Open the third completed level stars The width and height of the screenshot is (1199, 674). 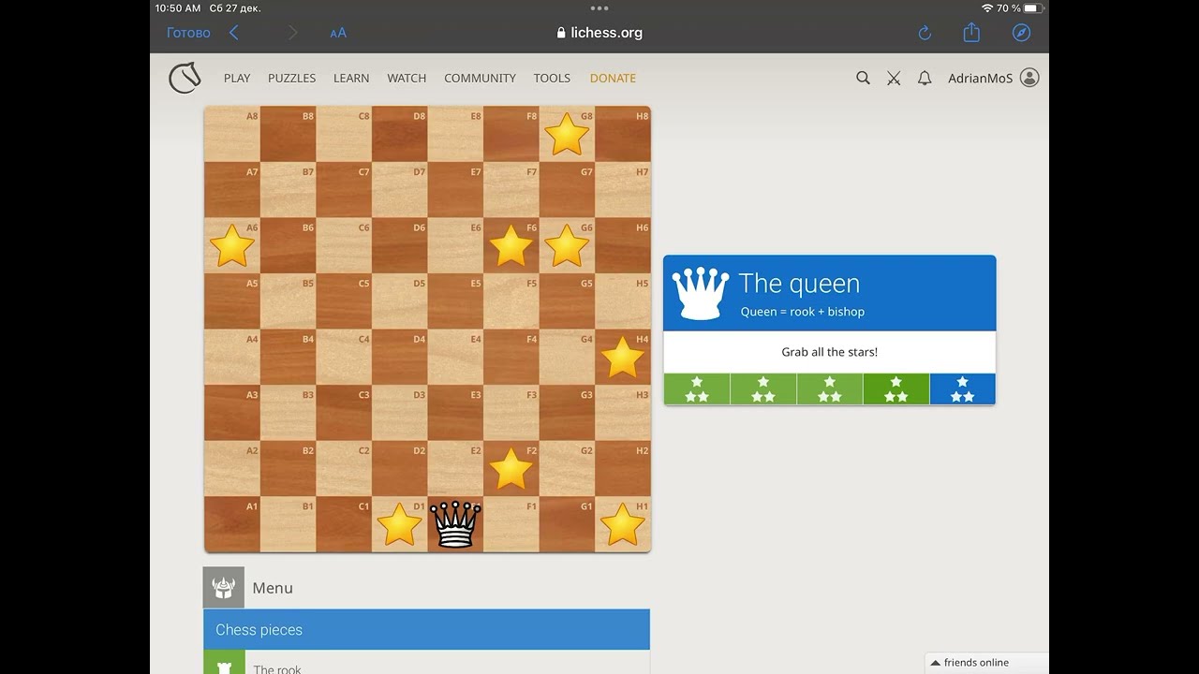tap(830, 389)
